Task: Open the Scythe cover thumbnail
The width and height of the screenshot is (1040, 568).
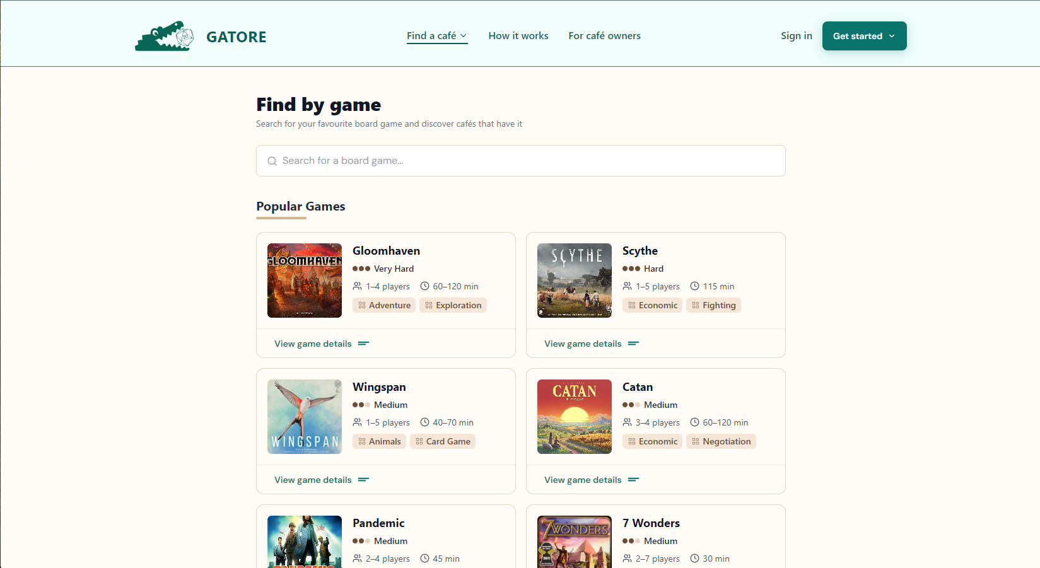Action: click(575, 281)
